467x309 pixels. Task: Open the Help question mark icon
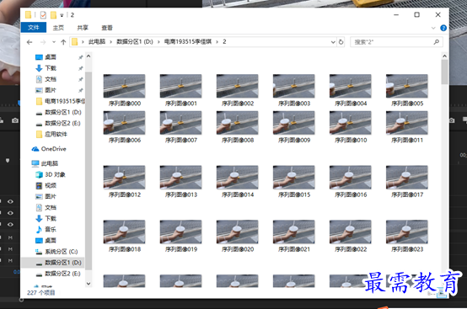(443, 28)
